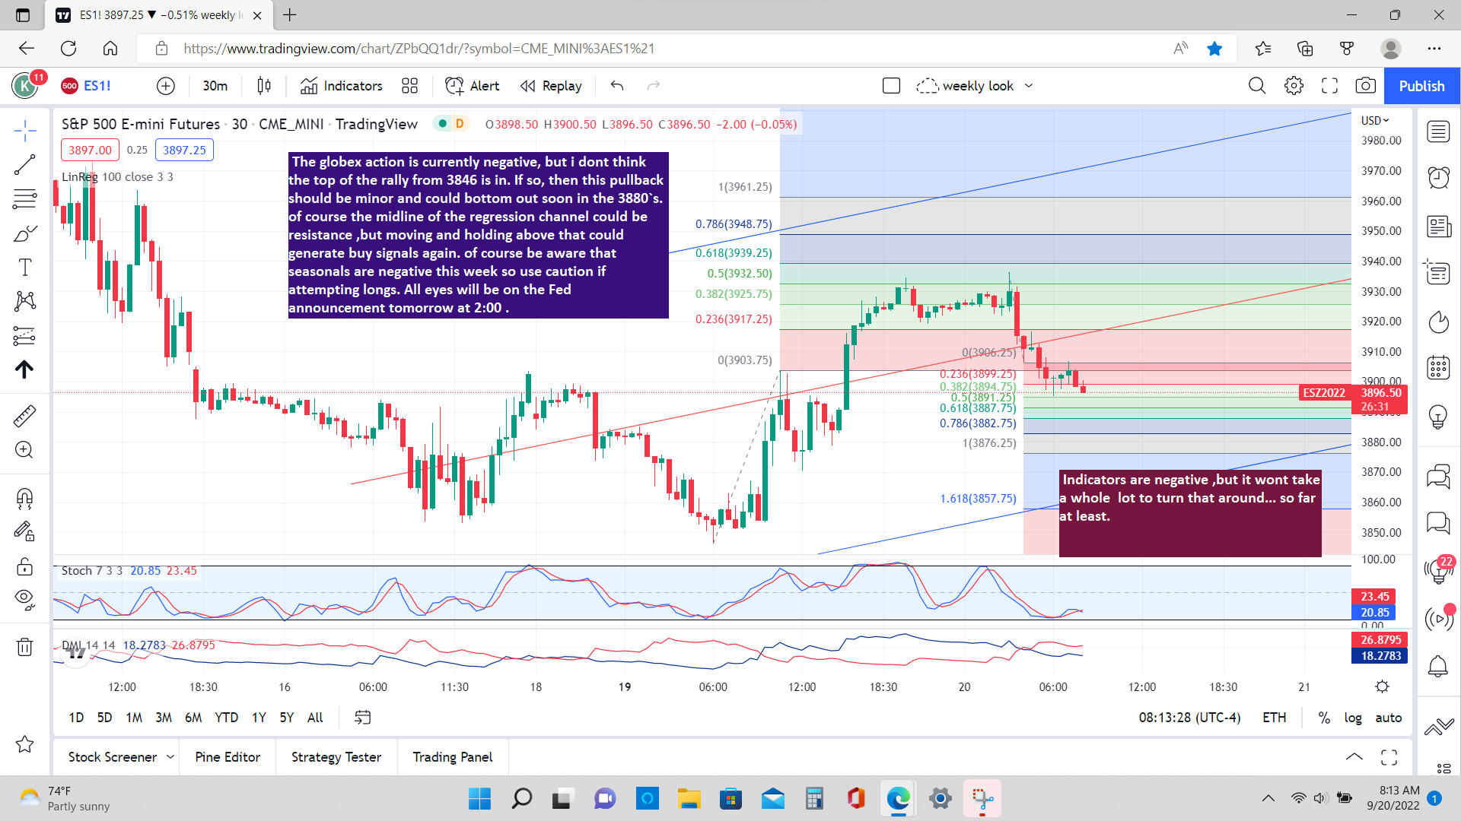1461x821 pixels.
Task: Select the trend line drawing tool
Action: [24, 165]
